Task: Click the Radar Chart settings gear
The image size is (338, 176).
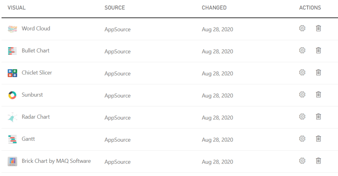Action: (302, 117)
